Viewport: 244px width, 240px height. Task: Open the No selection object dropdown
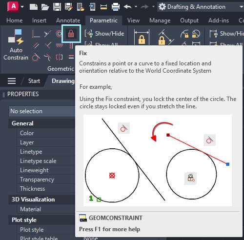42,111
